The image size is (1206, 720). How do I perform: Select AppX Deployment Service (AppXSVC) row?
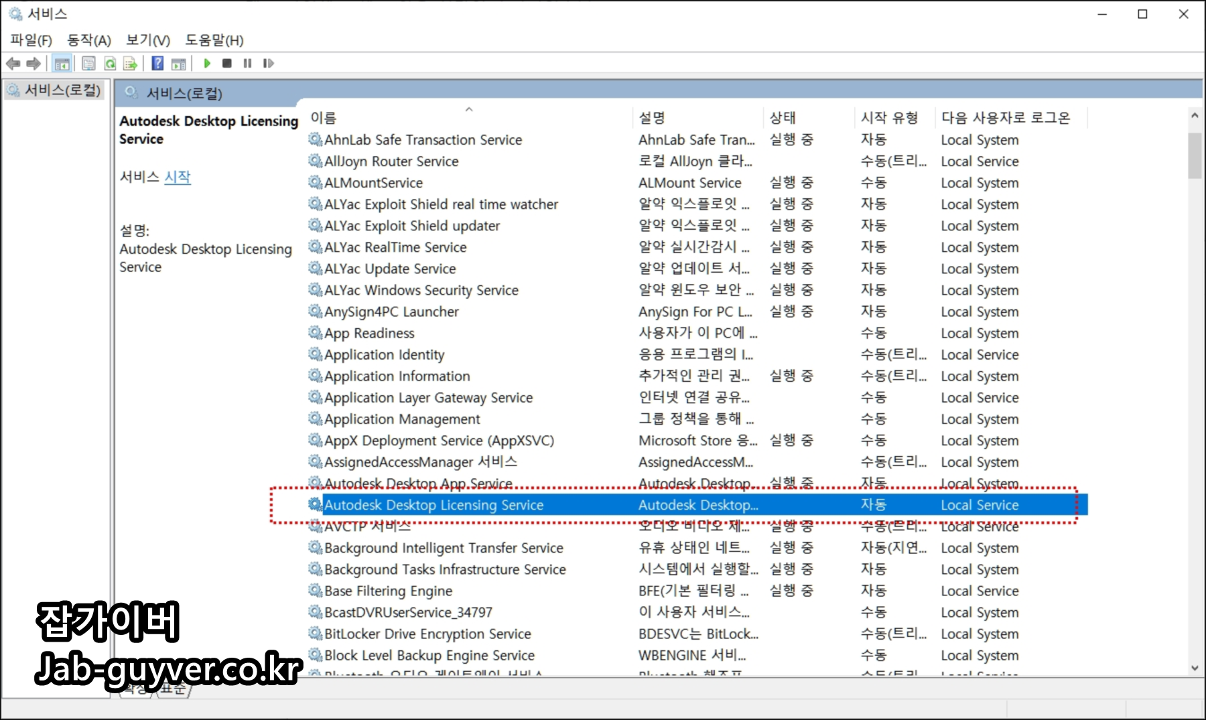click(697, 441)
